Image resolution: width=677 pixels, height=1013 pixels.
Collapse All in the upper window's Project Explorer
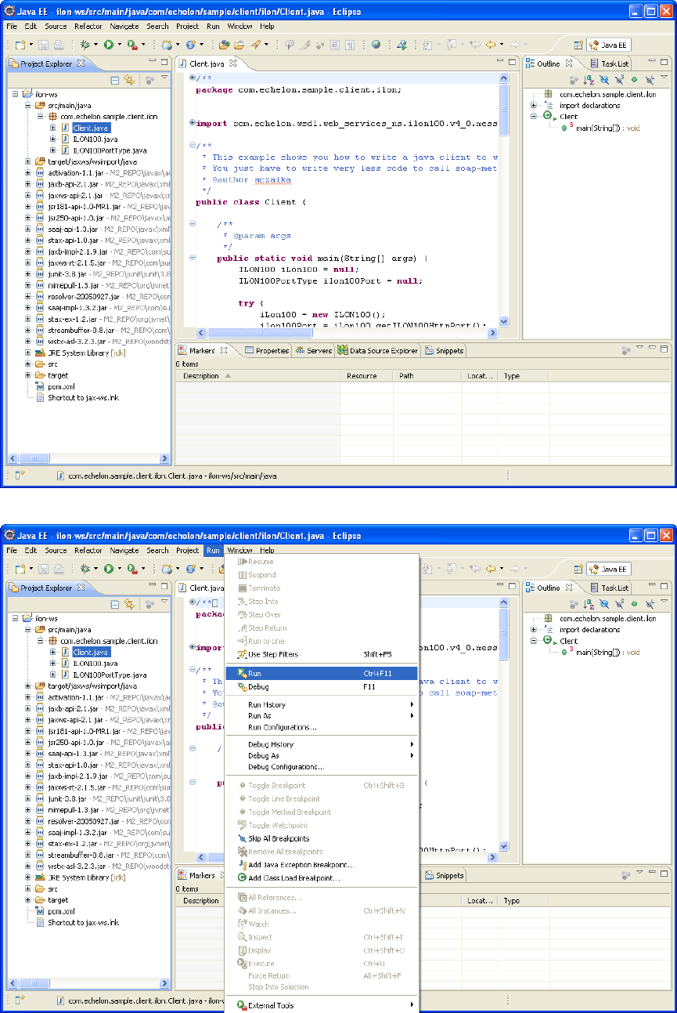click(x=115, y=80)
